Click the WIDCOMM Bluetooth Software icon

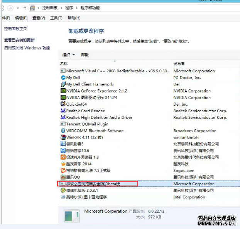point(63,131)
